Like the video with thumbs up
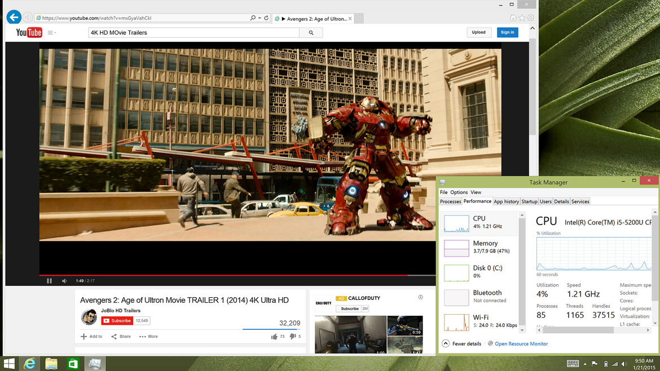 (274, 337)
